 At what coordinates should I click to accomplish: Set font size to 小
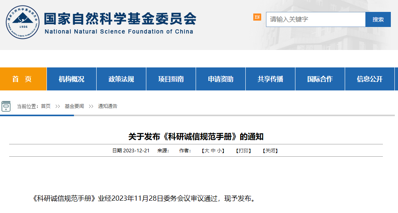(x=219, y=151)
